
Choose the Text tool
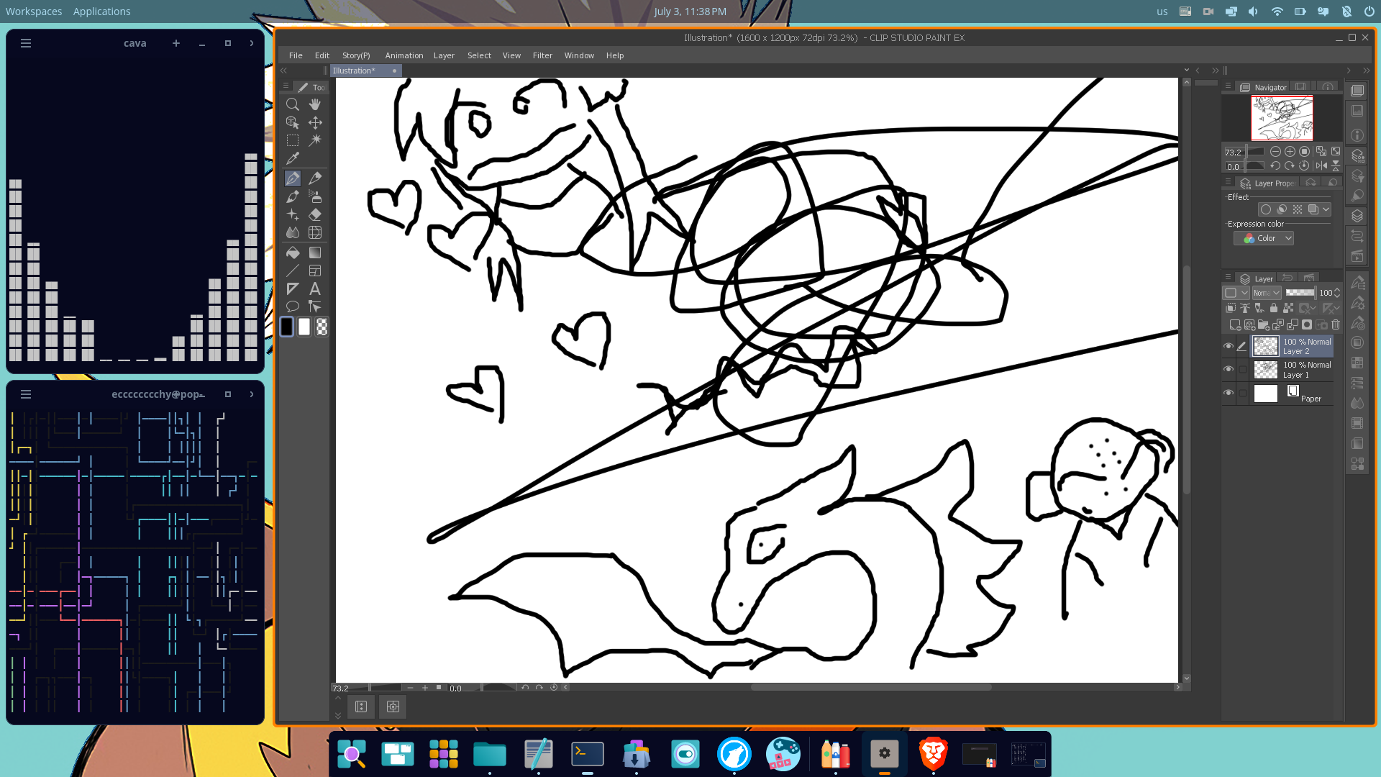click(x=315, y=288)
